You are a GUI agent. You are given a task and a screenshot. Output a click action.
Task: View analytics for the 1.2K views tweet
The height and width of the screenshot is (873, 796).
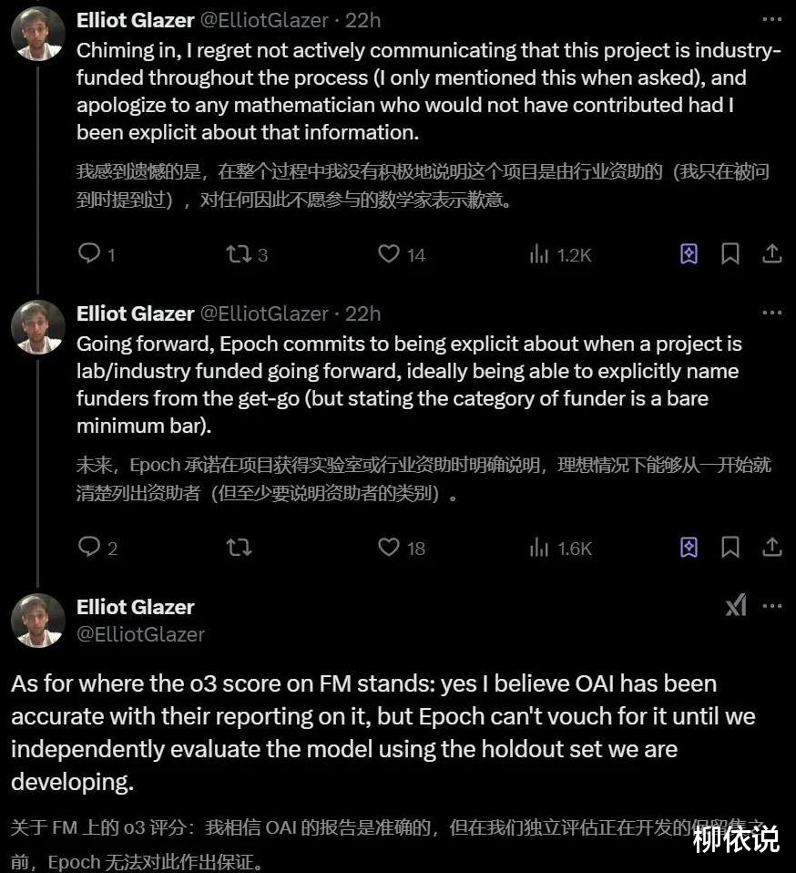(539, 254)
